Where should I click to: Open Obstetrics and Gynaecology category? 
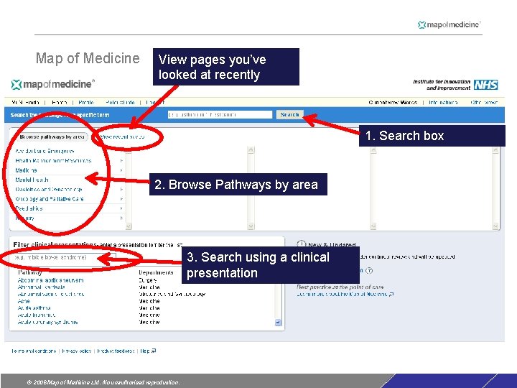click(x=49, y=190)
